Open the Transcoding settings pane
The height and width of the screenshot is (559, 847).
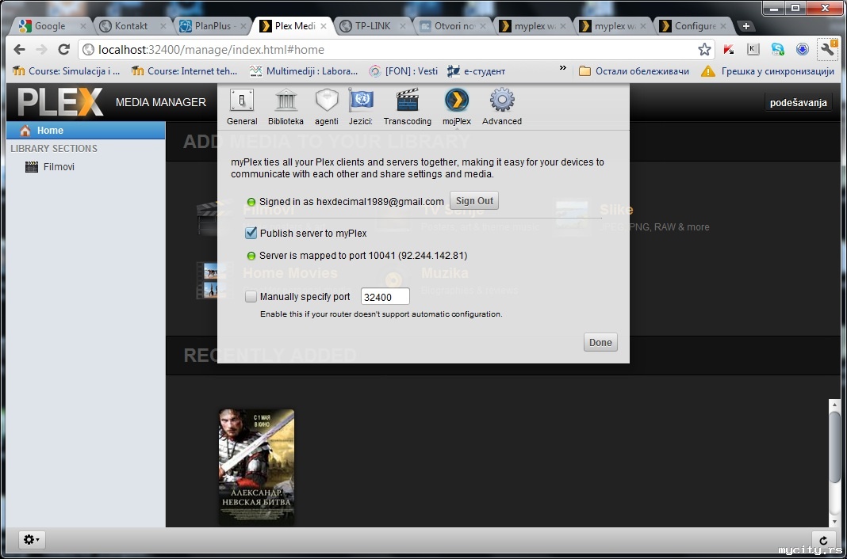pyautogui.click(x=408, y=107)
